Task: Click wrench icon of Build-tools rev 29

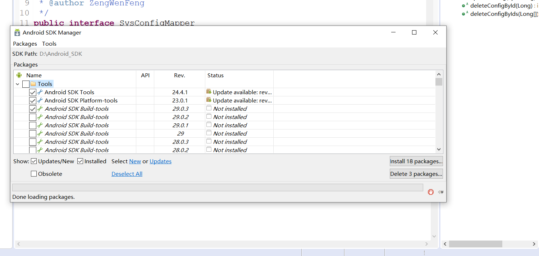Action: (x=40, y=133)
